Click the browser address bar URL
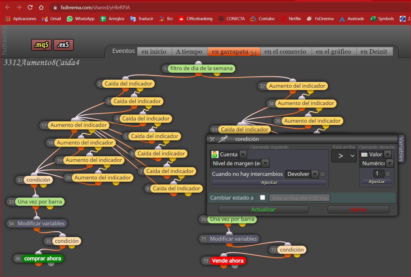 click(95, 8)
